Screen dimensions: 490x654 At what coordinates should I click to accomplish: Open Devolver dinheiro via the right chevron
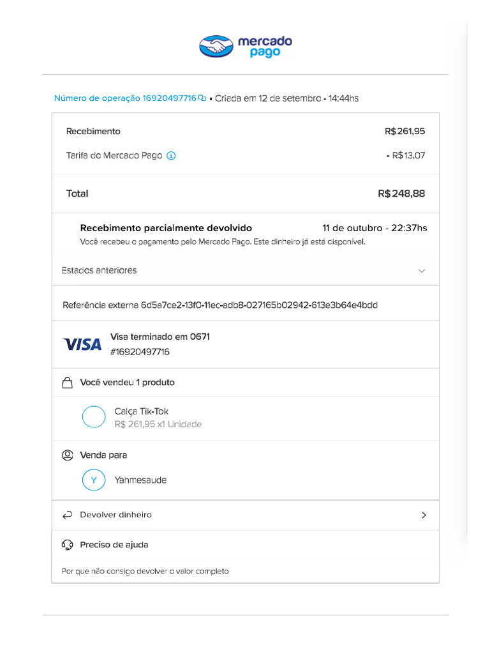424,515
